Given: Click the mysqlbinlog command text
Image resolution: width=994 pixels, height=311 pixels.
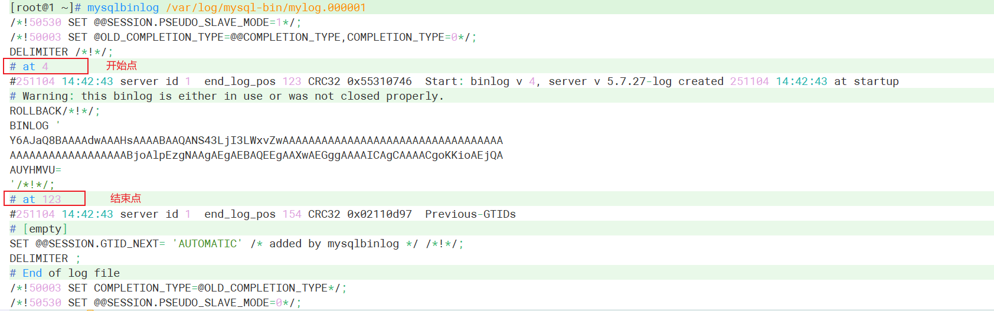Looking at the screenshot, I should [x=123, y=8].
